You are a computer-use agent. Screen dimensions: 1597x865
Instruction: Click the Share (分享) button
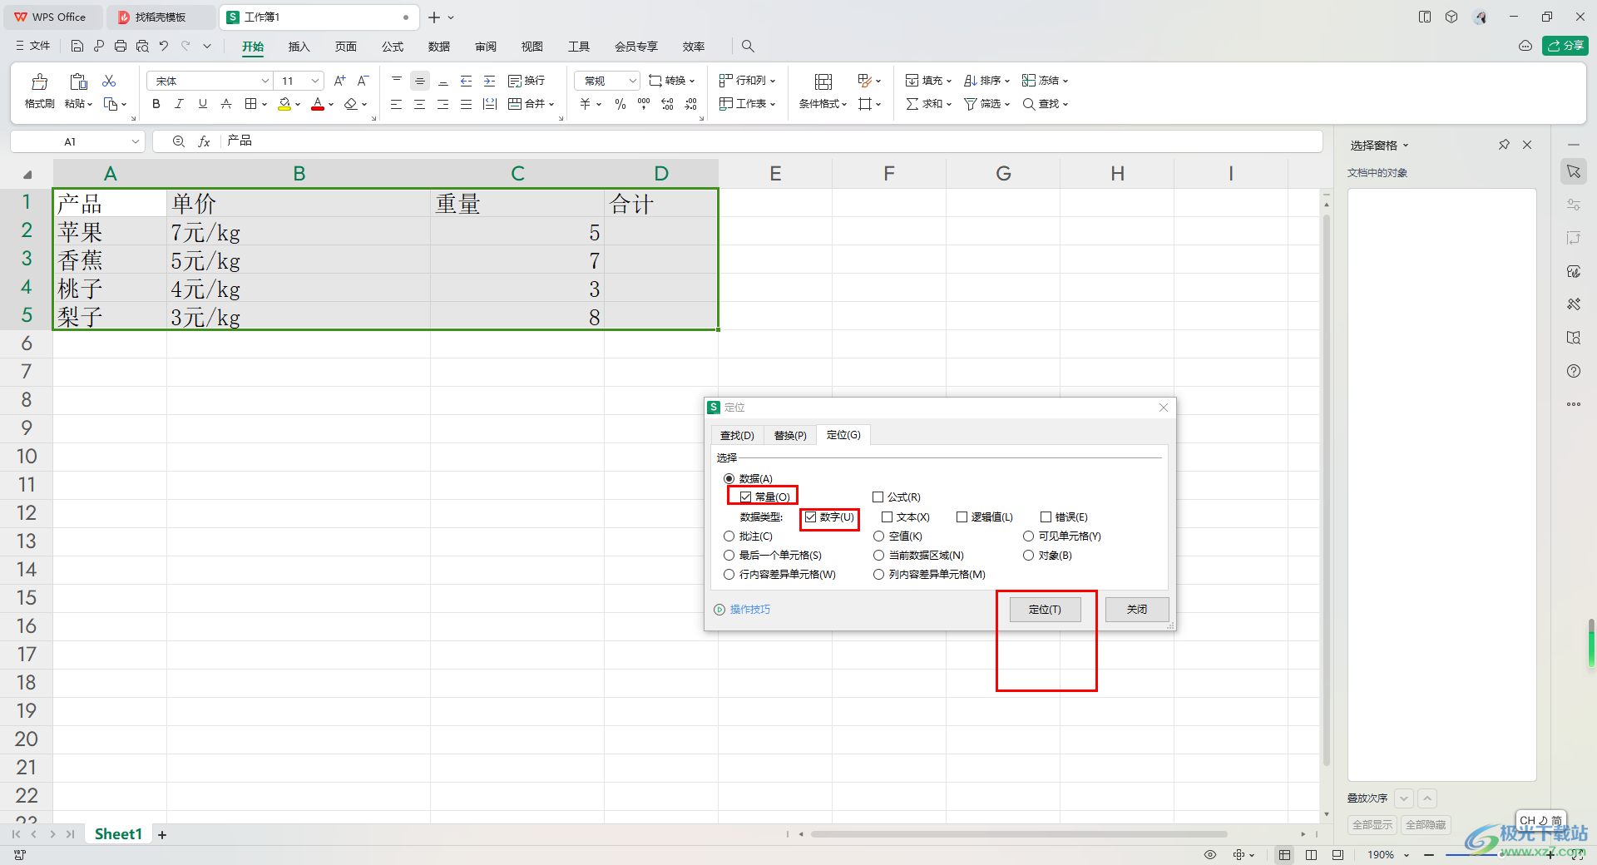tap(1565, 46)
